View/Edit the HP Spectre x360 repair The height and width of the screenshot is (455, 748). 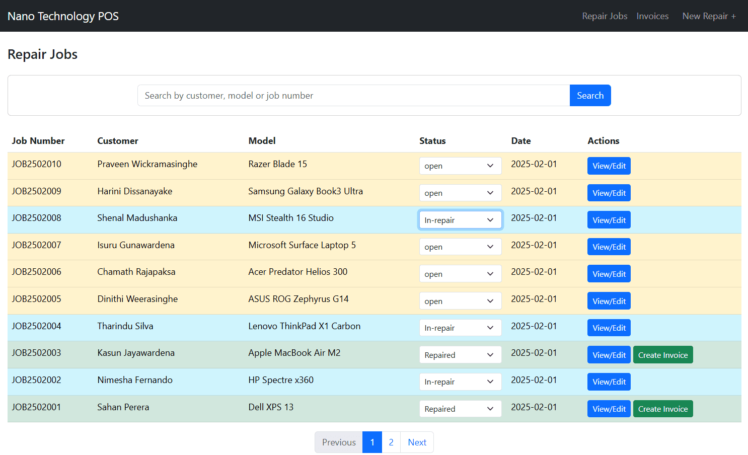(609, 382)
